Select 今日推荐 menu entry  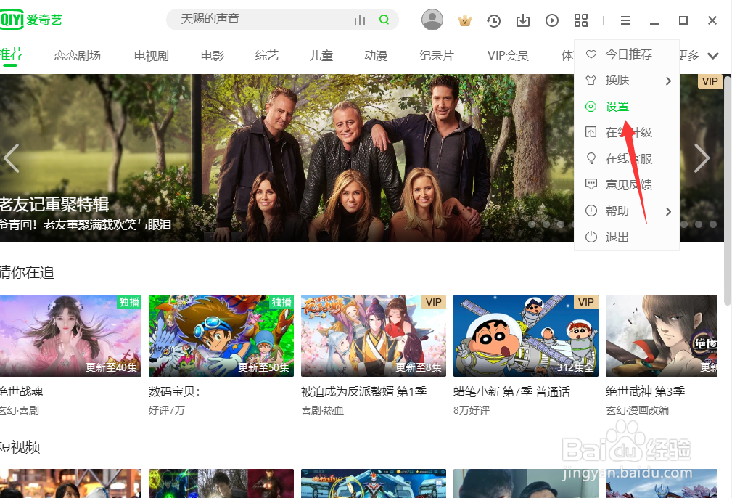click(627, 54)
